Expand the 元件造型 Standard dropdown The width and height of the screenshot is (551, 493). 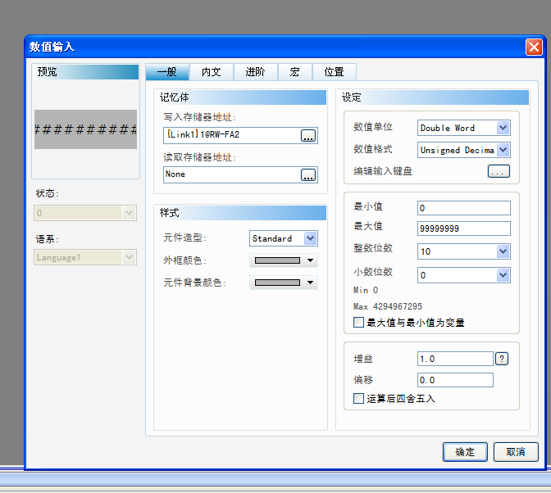point(310,238)
